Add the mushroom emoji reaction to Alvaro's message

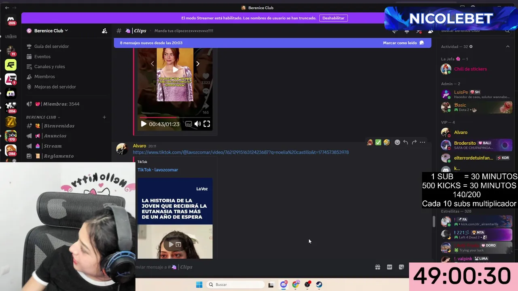tap(369, 142)
